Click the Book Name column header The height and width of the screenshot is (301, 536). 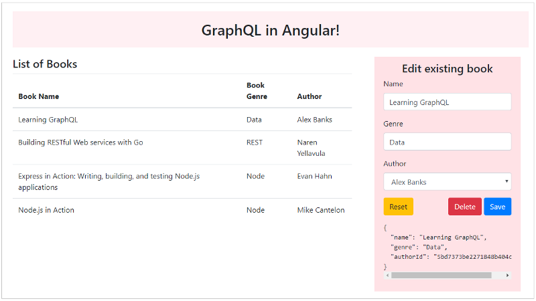(x=39, y=96)
